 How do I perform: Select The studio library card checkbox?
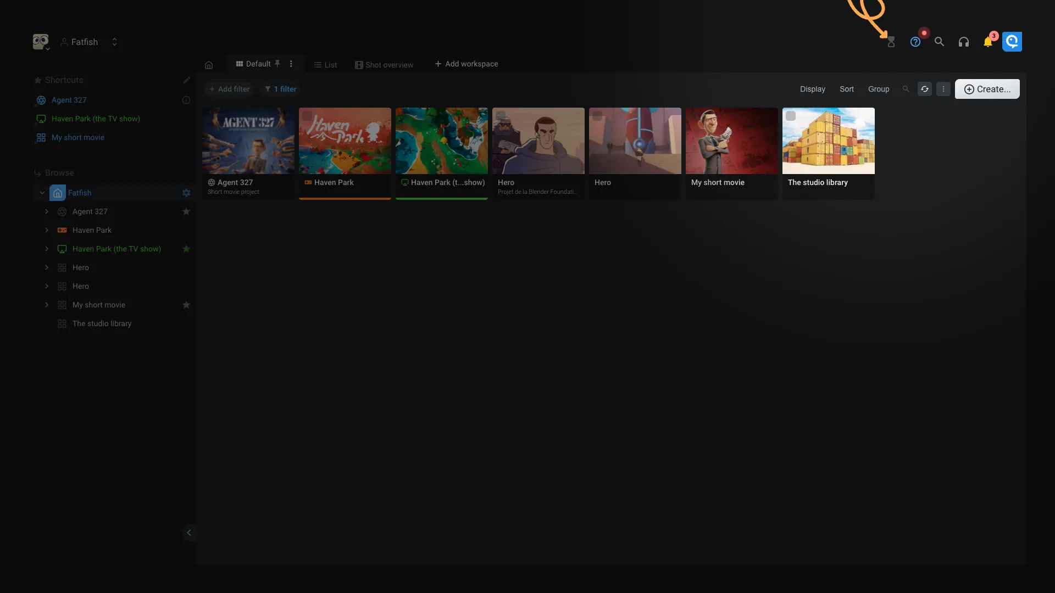[791, 116]
